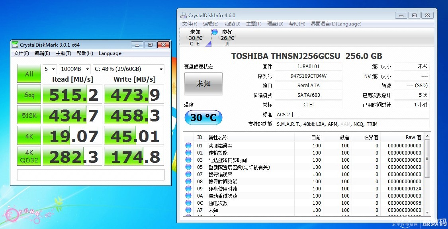Click status orb for attribute 0C 通电次数
The height and width of the screenshot is (229, 448).
click(188, 203)
